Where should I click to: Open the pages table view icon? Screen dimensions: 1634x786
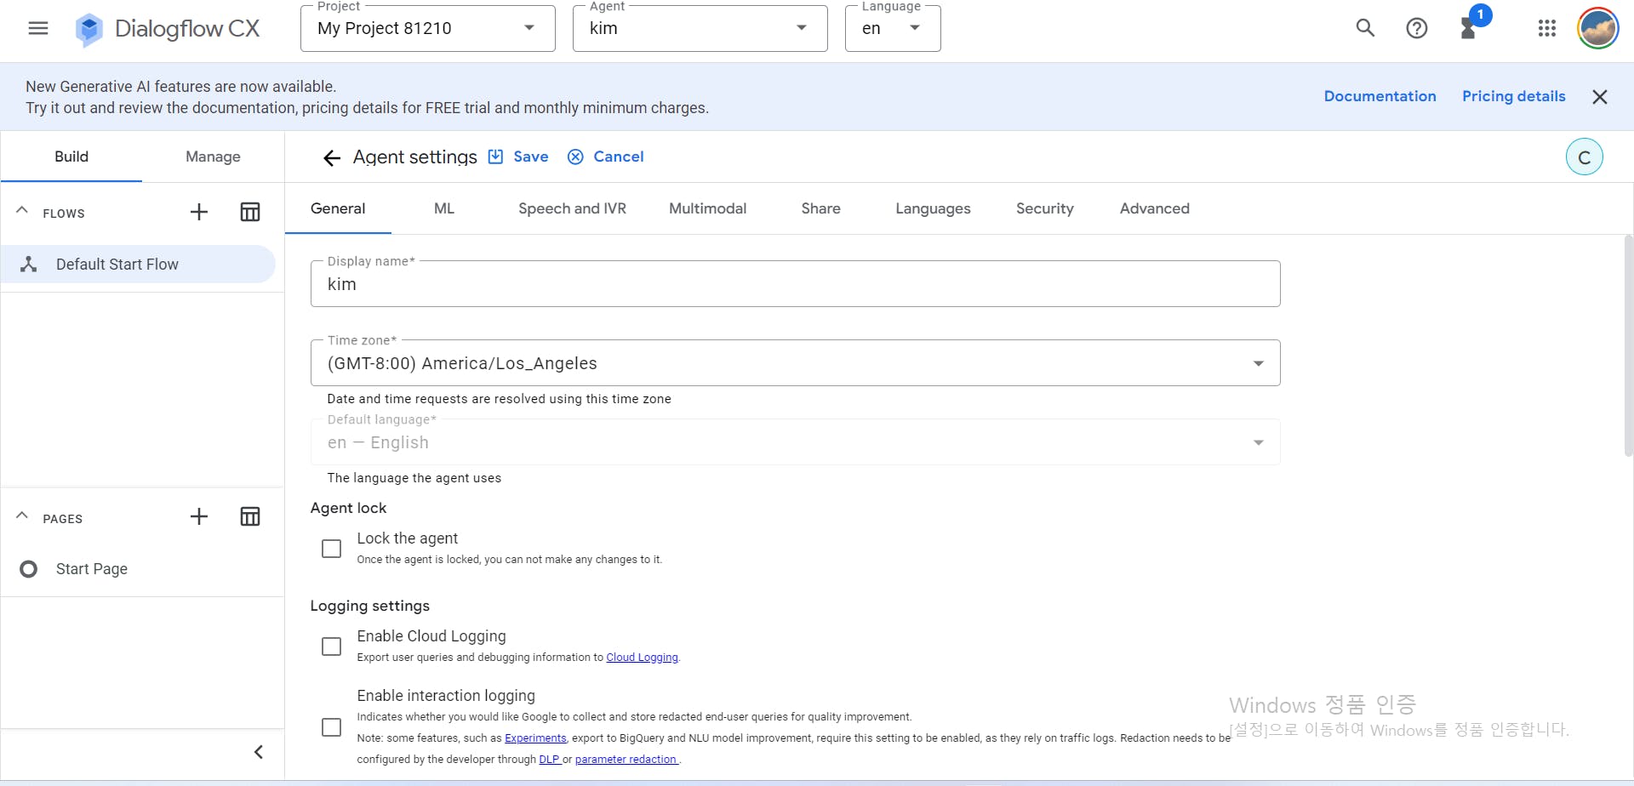pos(250,516)
